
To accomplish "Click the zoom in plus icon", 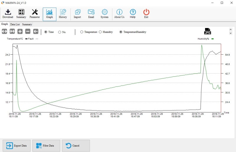I will point(20,31).
